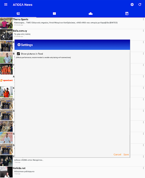Open the standings podium tab
The height and width of the screenshot is (178, 145).
tap(90, 14)
